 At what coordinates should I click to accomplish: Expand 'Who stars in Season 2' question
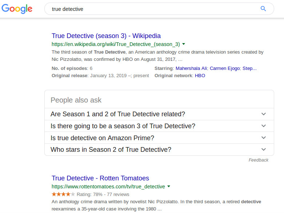pos(159,150)
